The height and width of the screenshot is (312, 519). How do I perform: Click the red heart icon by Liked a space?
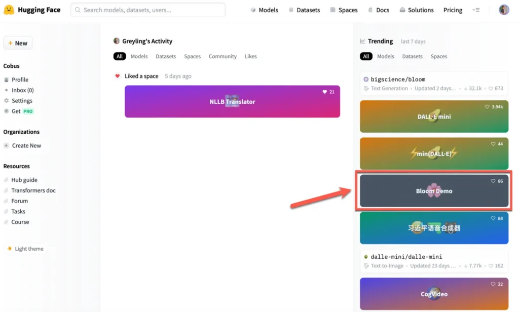[117, 76]
